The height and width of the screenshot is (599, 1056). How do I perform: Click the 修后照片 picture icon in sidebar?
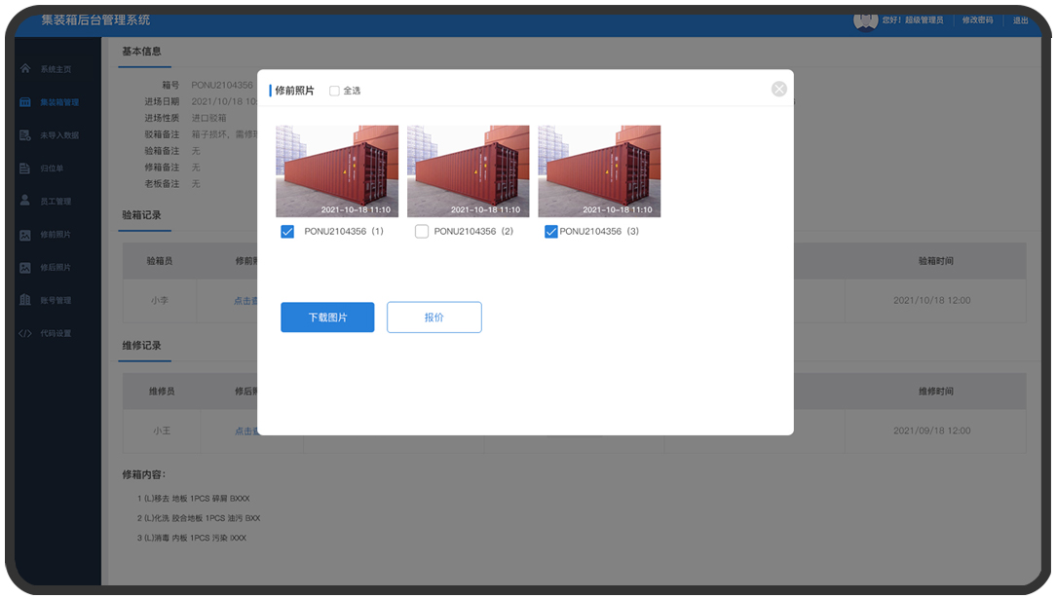(x=25, y=268)
